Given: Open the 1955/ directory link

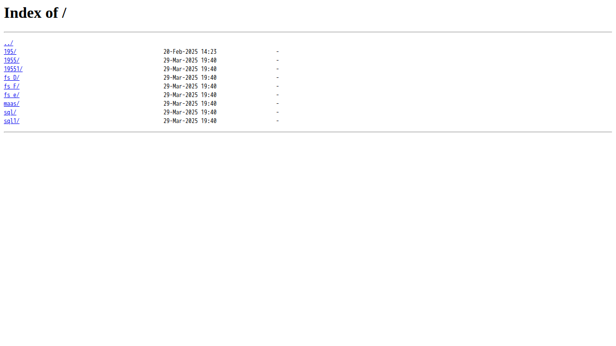Looking at the screenshot, I should point(12,61).
